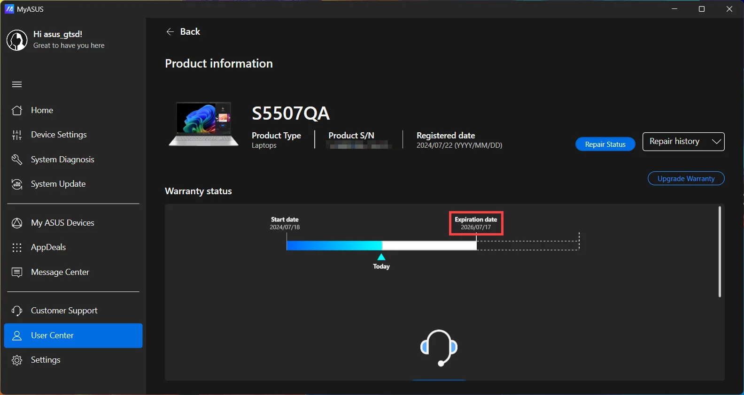The image size is (744, 395).
Task: Click the S5507QA product name heading
Action: (x=291, y=114)
